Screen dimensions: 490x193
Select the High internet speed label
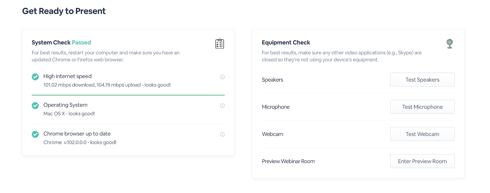(x=67, y=76)
